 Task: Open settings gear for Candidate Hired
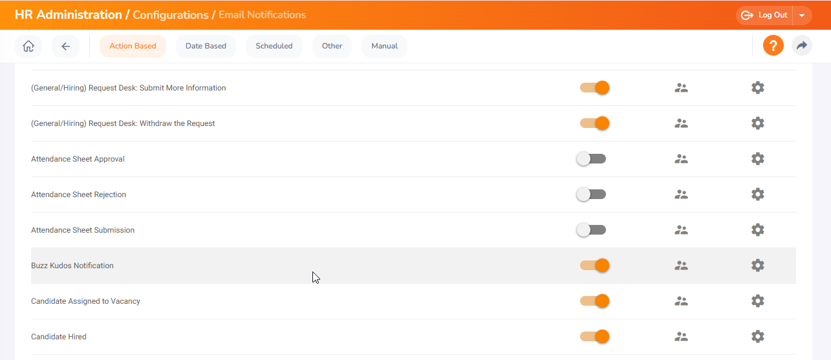[758, 337]
